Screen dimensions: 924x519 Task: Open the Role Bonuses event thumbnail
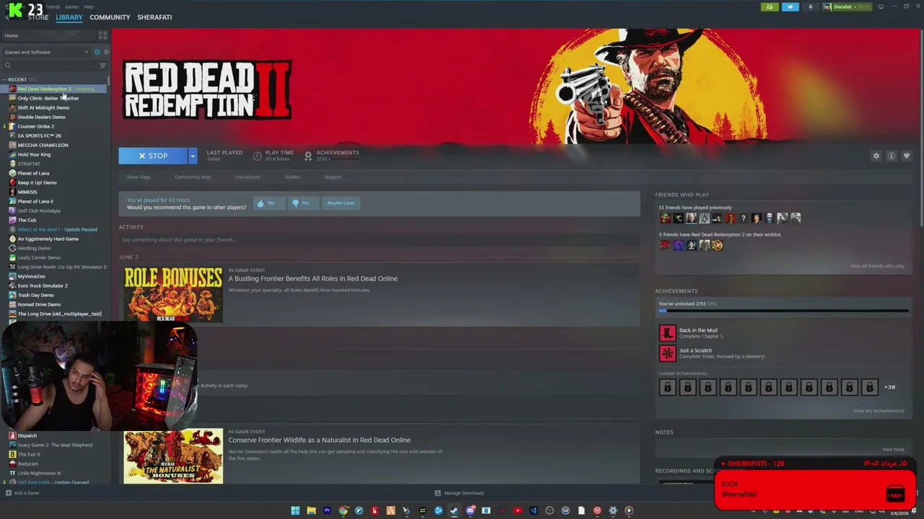point(173,294)
